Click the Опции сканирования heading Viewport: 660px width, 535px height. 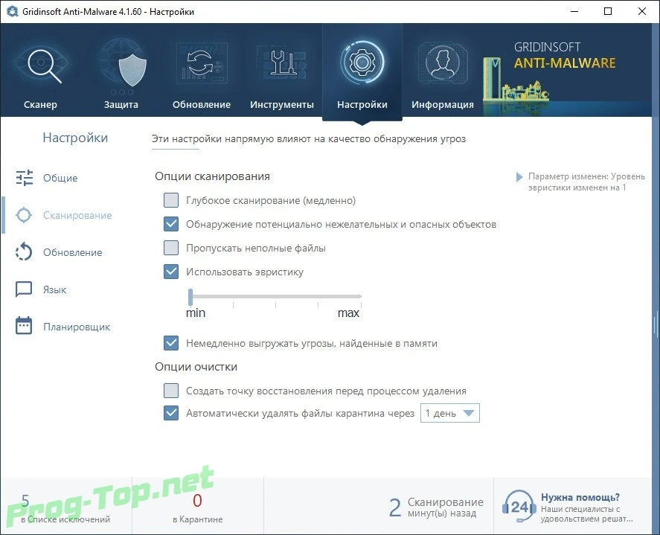(x=212, y=176)
